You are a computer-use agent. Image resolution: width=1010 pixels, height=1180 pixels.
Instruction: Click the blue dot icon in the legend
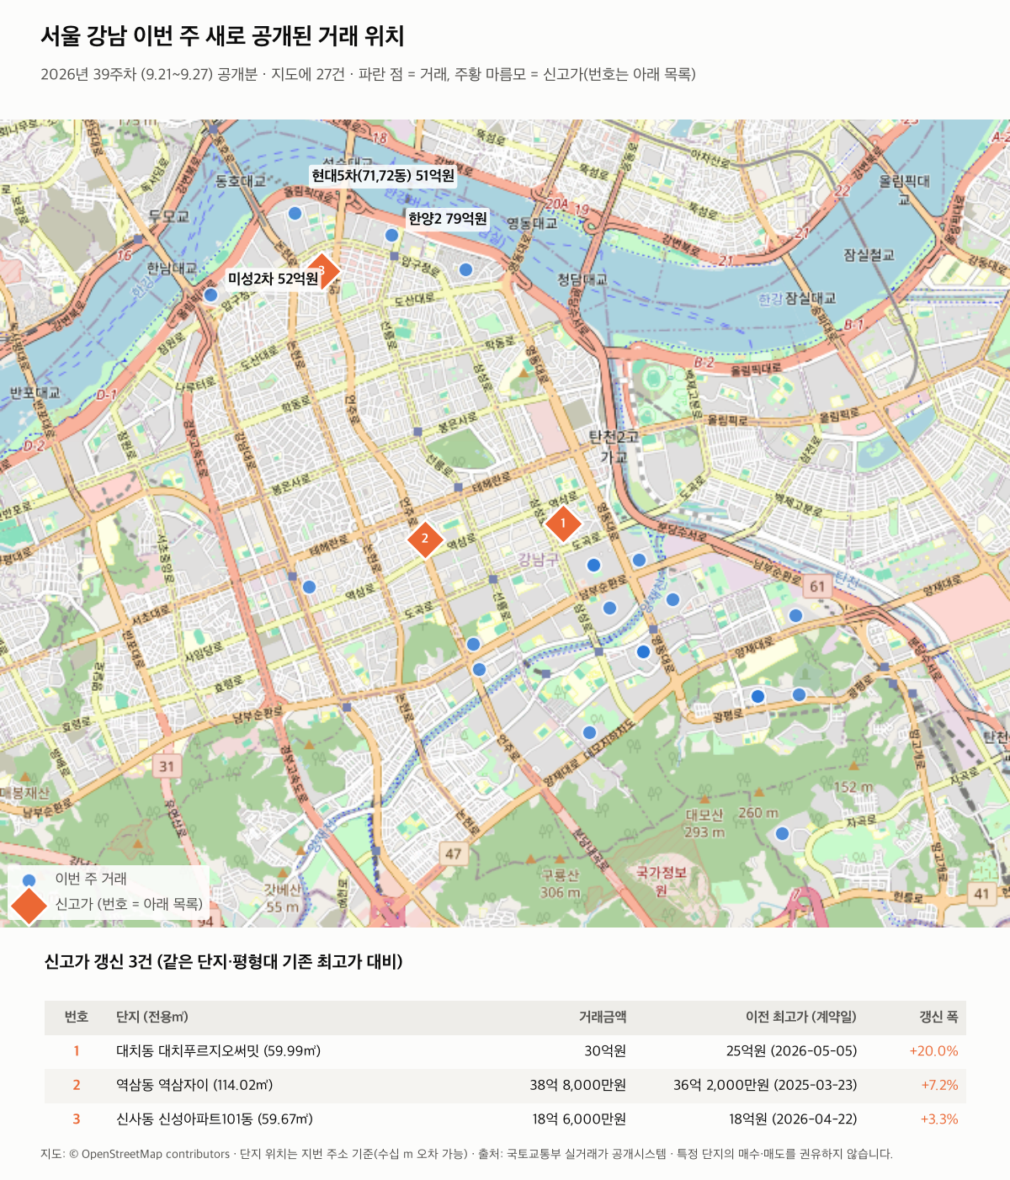29,880
